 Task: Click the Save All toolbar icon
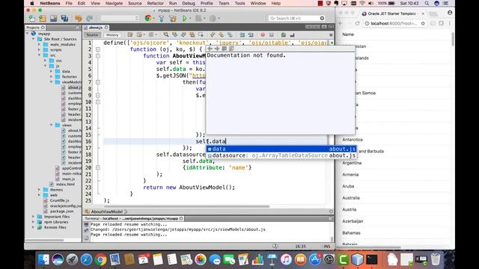tap(65, 18)
